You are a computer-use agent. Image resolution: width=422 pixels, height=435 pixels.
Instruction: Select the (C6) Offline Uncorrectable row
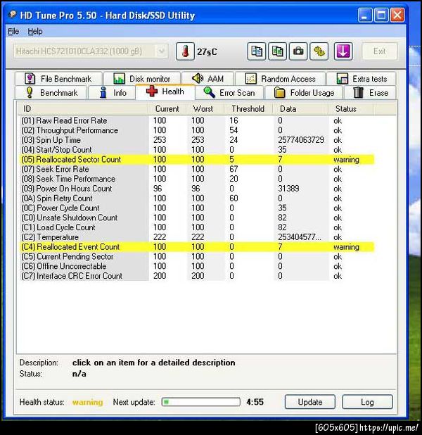(197, 266)
